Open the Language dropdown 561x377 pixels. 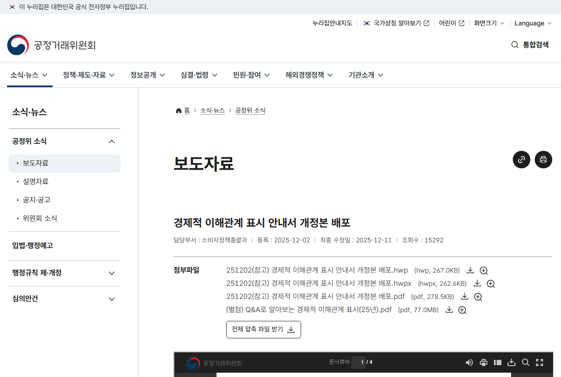point(533,23)
